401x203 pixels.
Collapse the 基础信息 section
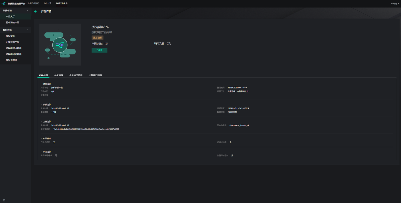point(42,84)
